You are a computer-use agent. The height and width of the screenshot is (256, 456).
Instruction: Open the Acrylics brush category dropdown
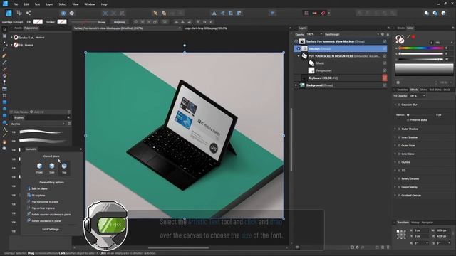(x=40, y=124)
